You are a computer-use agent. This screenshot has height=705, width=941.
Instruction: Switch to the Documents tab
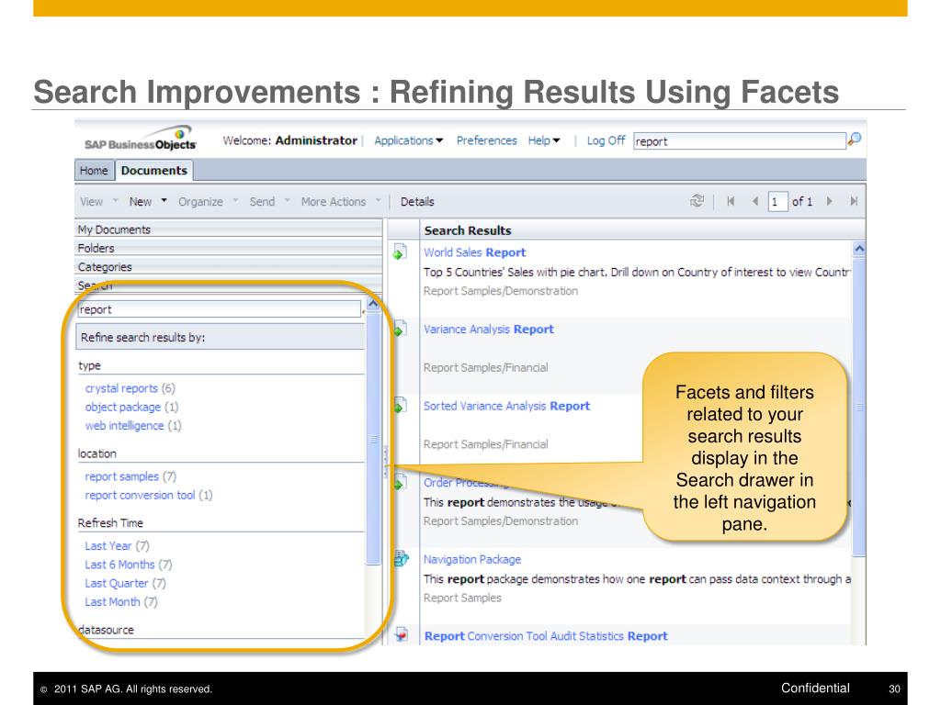pos(154,170)
